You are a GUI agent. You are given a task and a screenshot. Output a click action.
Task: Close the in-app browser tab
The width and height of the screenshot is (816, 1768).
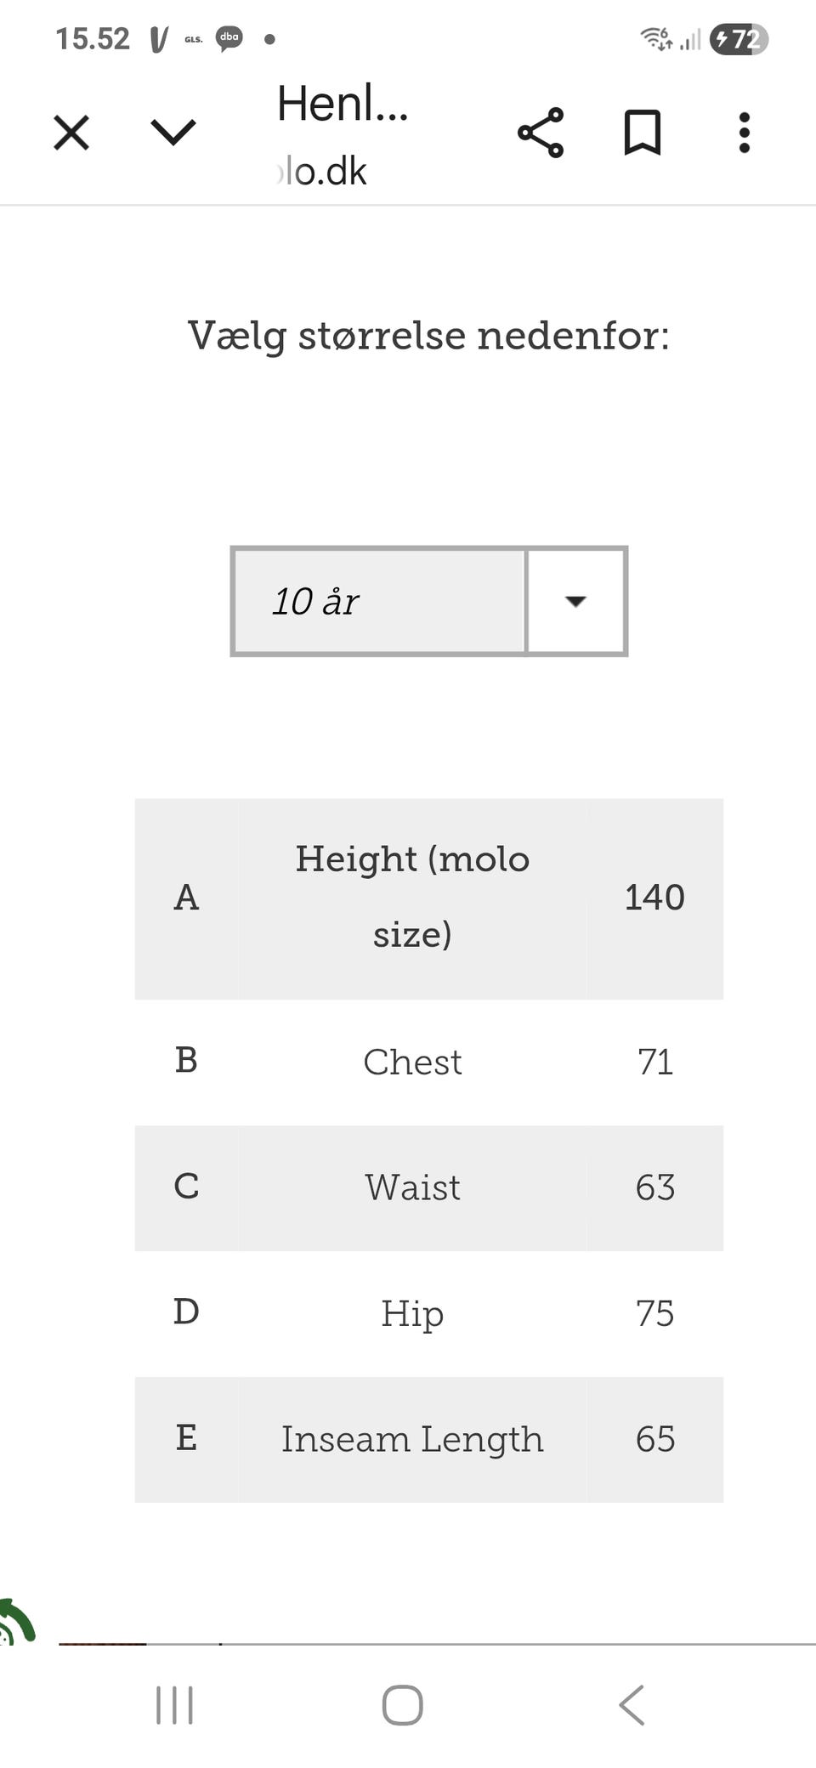click(x=71, y=133)
